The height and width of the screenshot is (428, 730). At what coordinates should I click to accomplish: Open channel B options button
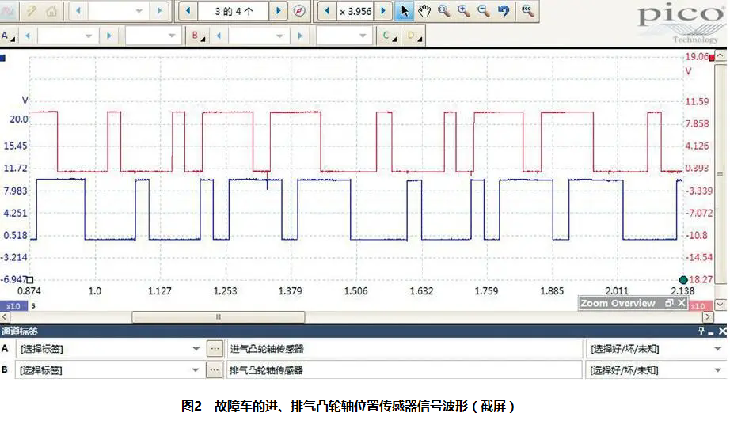coord(198,36)
